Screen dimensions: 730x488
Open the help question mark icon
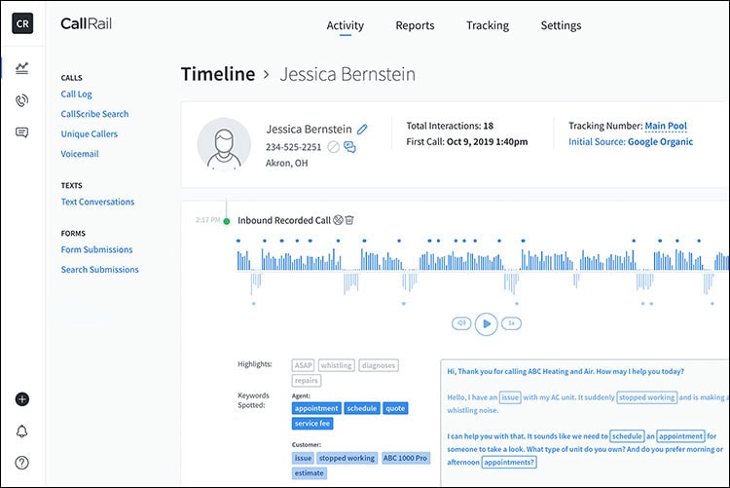pos(21,463)
